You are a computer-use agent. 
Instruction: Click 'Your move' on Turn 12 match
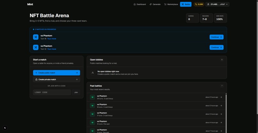pos(52,49)
